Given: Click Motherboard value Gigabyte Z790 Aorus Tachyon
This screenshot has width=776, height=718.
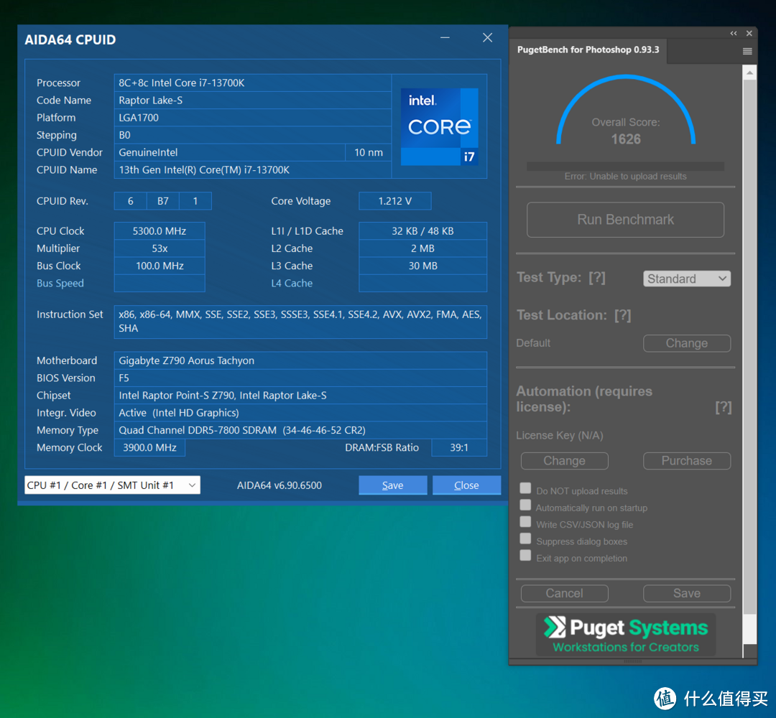Looking at the screenshot, I should click(300, 360).
